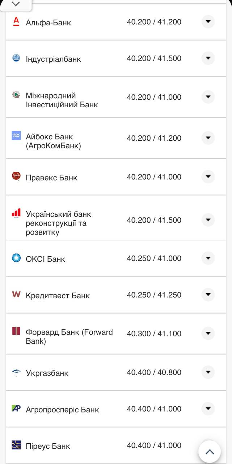Select the Агропросперіс Банк logo
This screenshot has height=464, width=232.
coord(16,409)
